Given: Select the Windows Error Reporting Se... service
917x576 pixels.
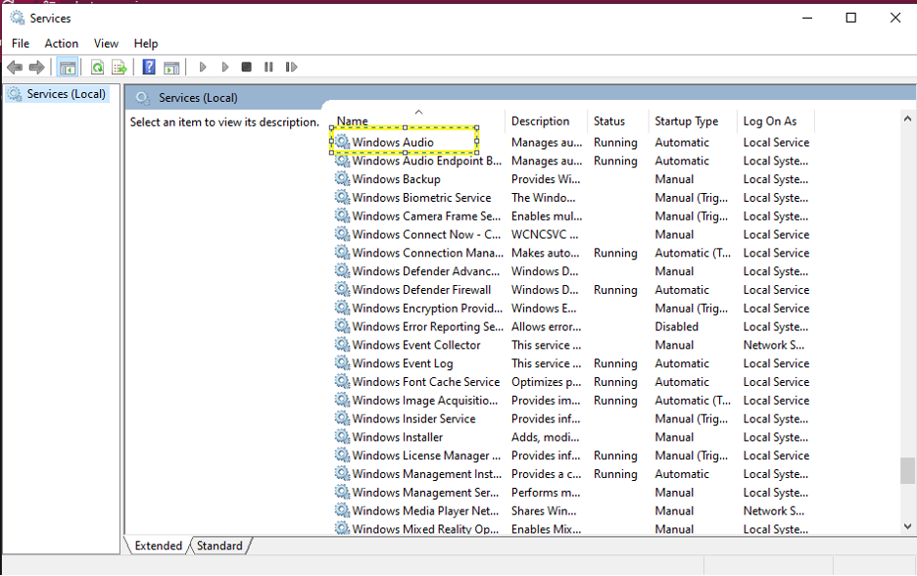Looking at the screenshot, I should pos(427,326).
